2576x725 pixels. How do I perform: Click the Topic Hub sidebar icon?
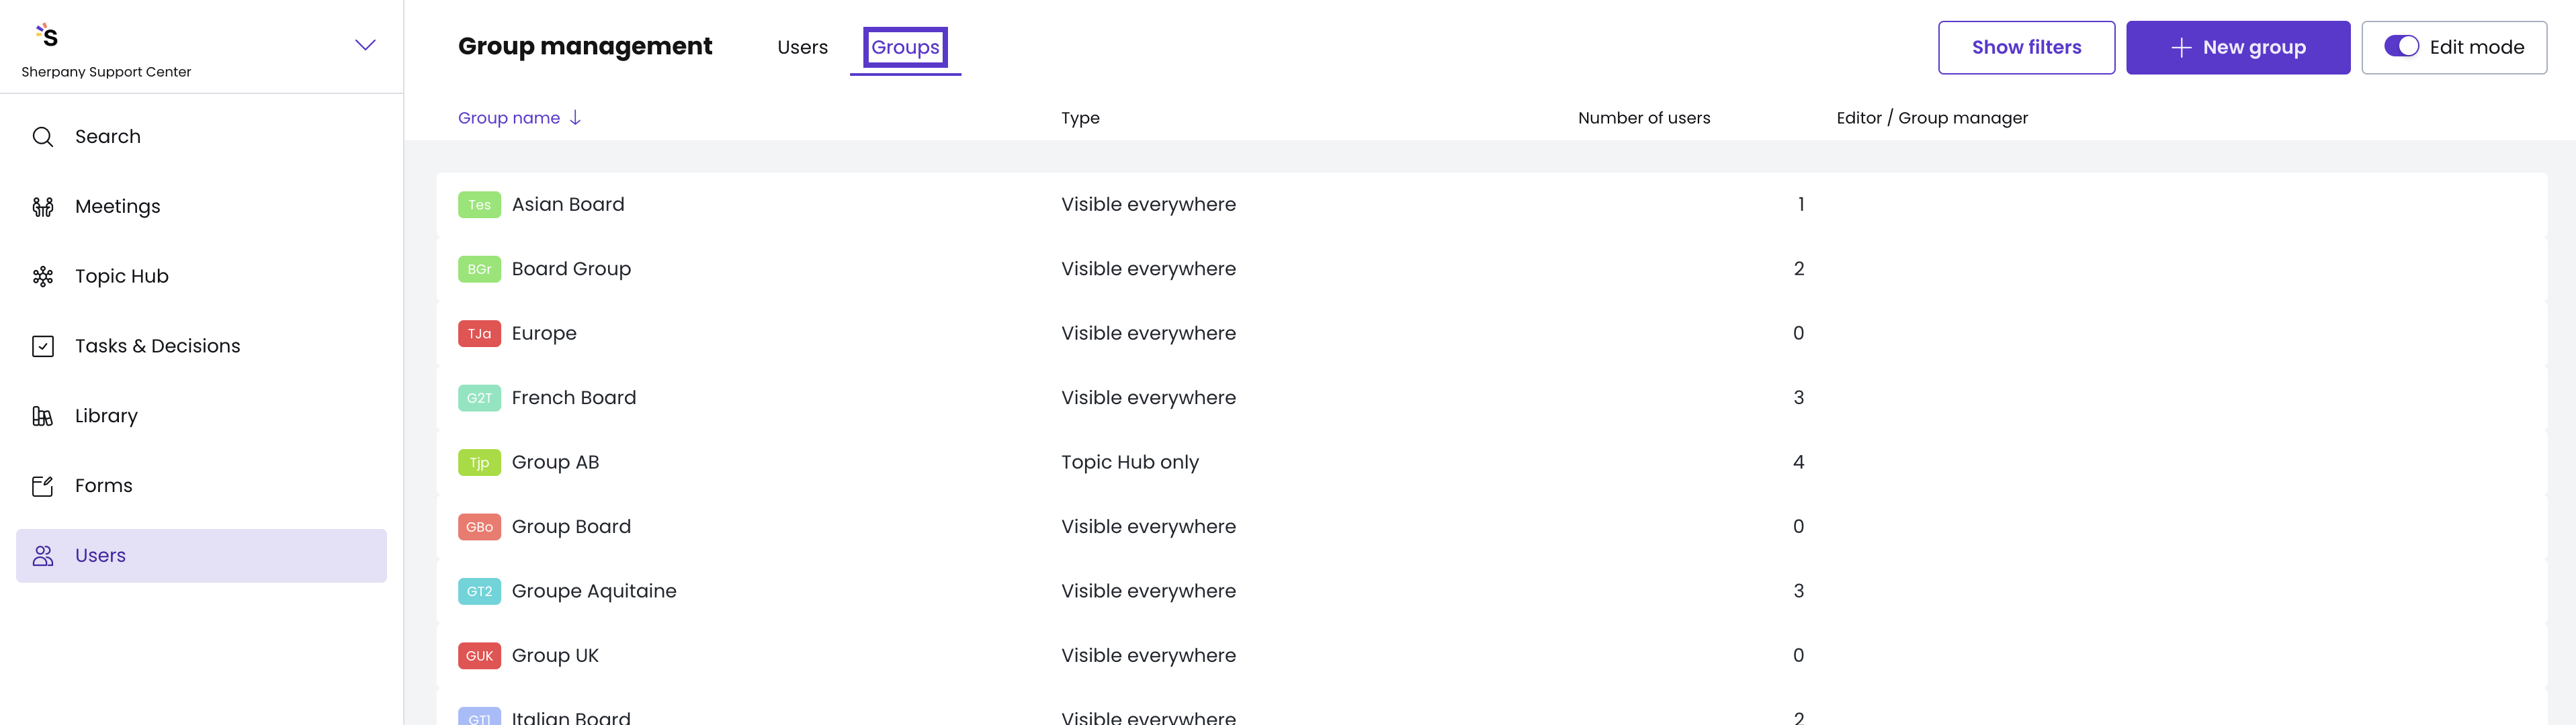pyautogui.click(x=43, y=277)
